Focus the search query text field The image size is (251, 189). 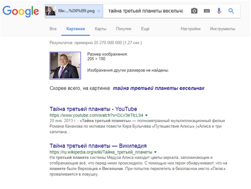[x=146, y=11]
